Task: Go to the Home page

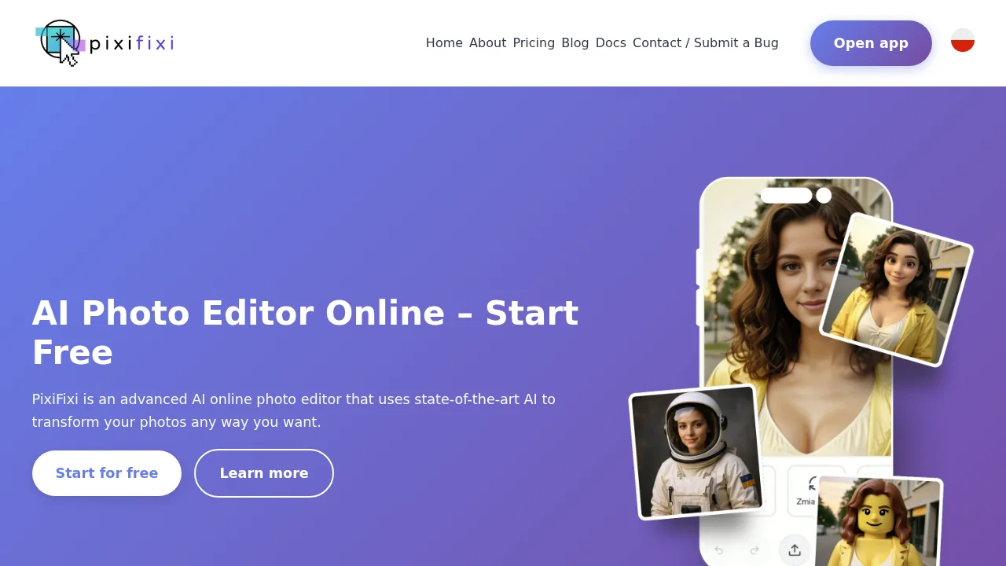Action: [x=444, y=42]
